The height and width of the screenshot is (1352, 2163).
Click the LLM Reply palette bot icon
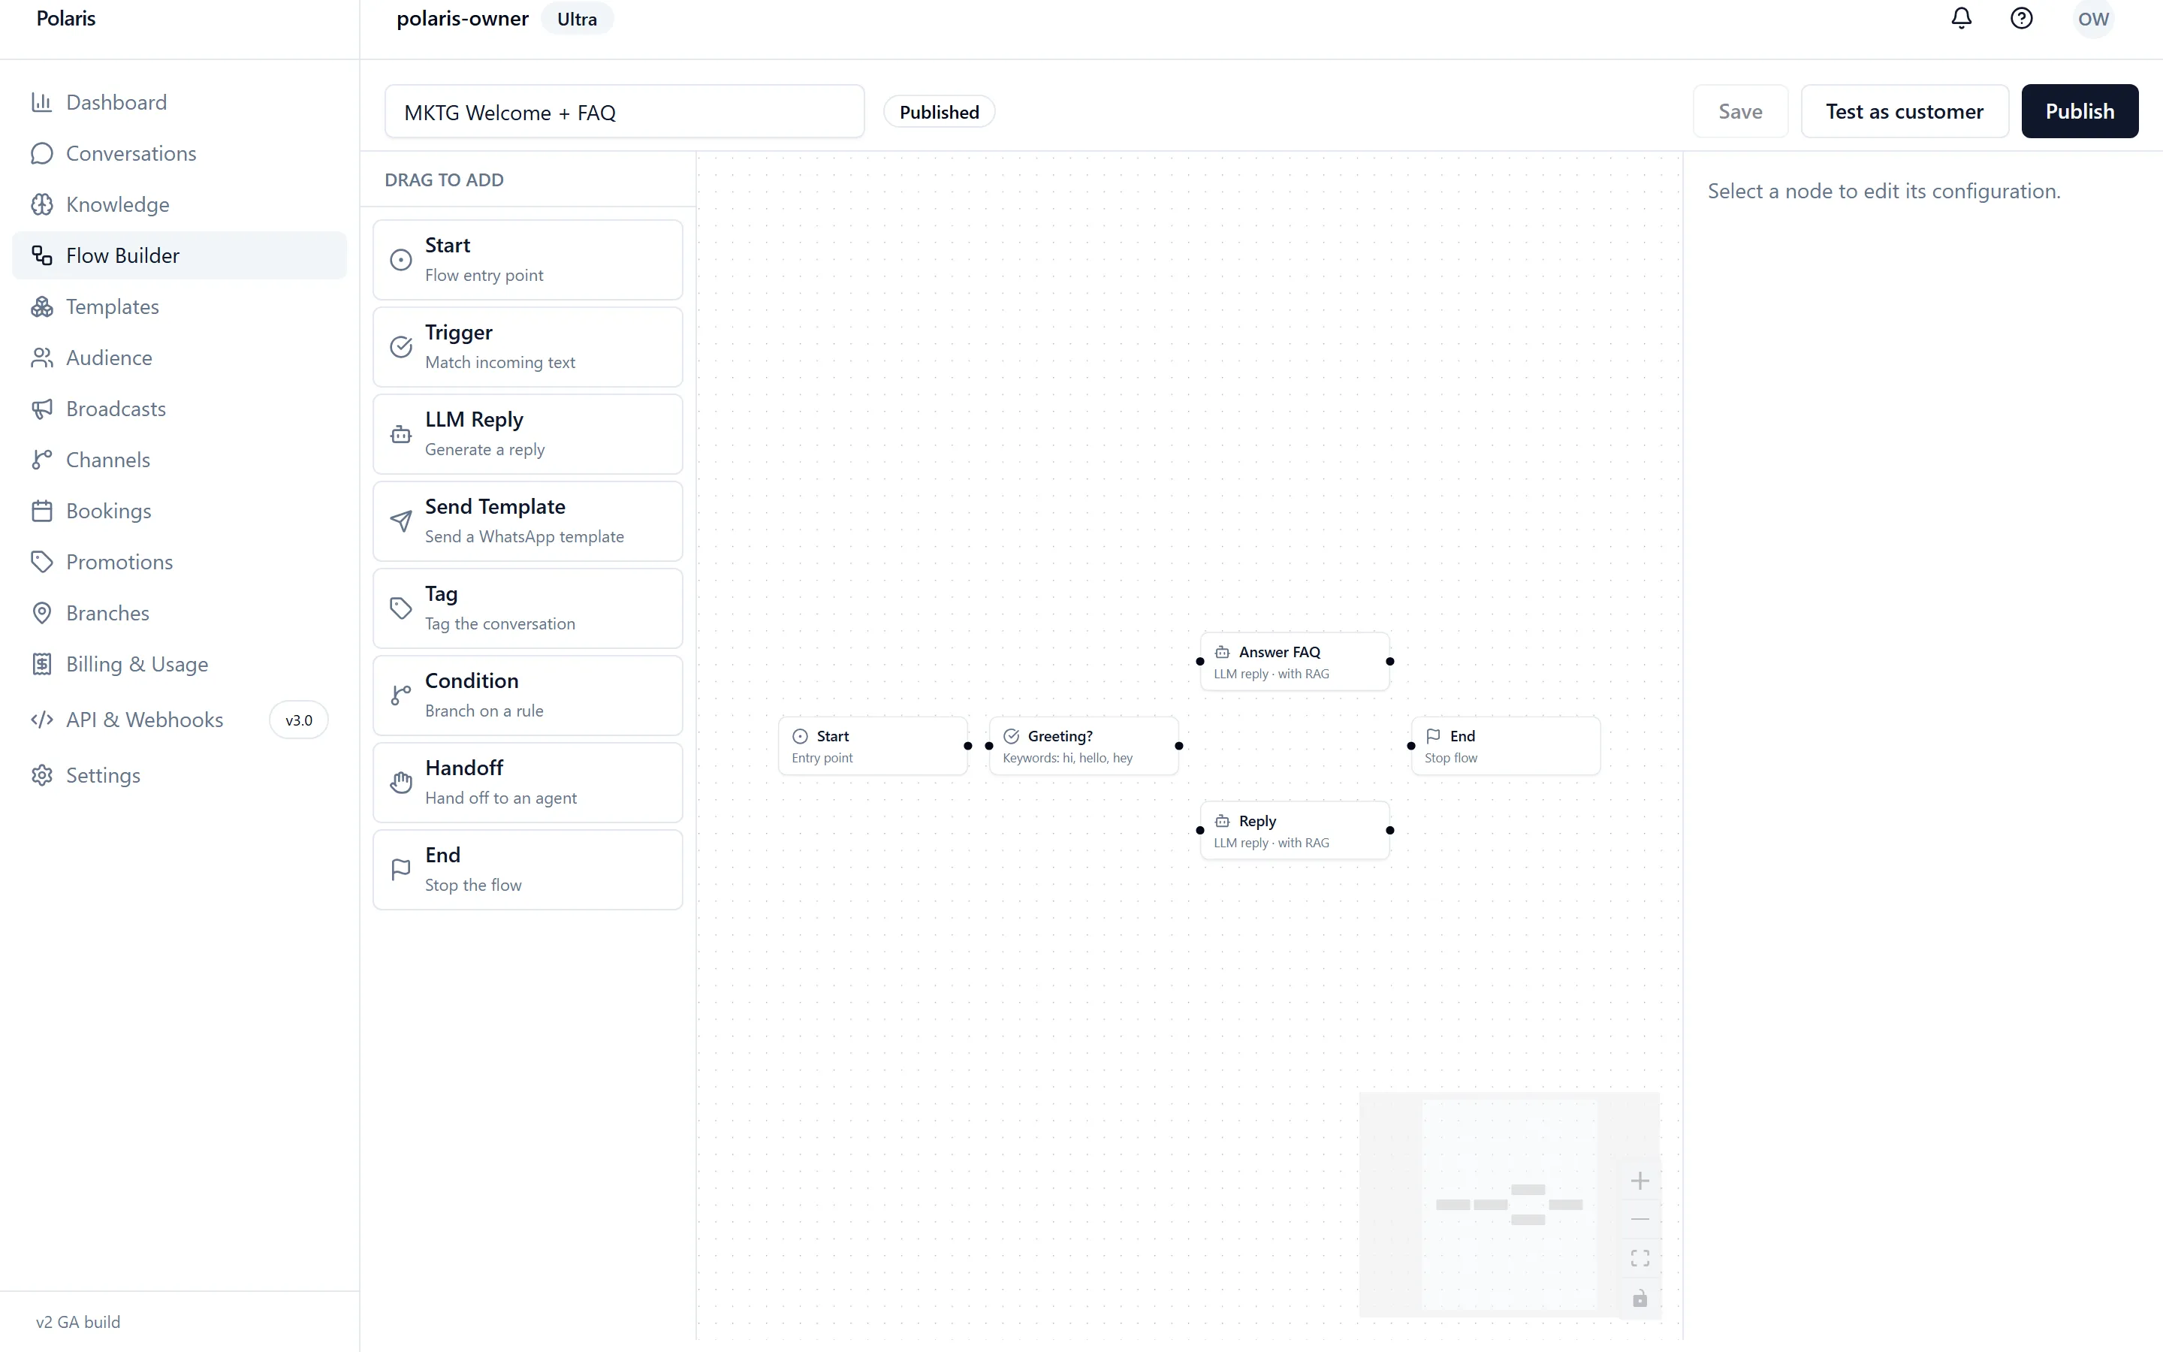coord(401,435)
